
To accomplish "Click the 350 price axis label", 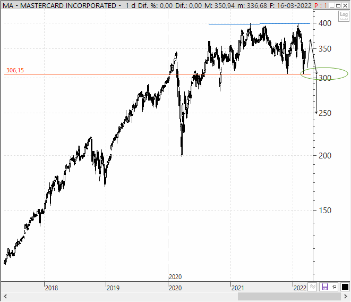I will pos(325,49).
